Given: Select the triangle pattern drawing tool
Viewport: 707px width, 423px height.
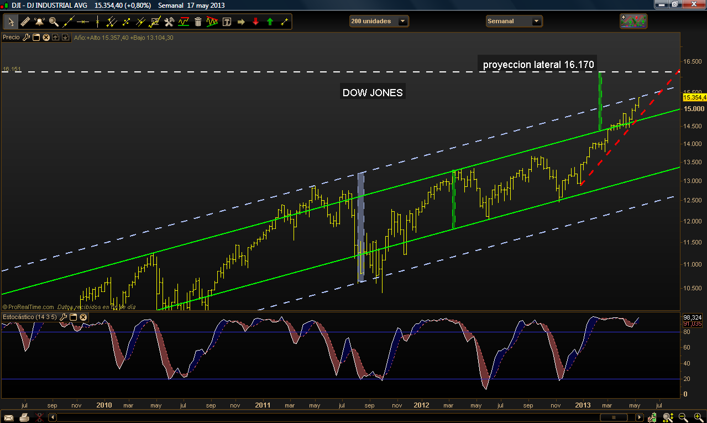Looking at the screenshot, I should click(x=212, y=22).
